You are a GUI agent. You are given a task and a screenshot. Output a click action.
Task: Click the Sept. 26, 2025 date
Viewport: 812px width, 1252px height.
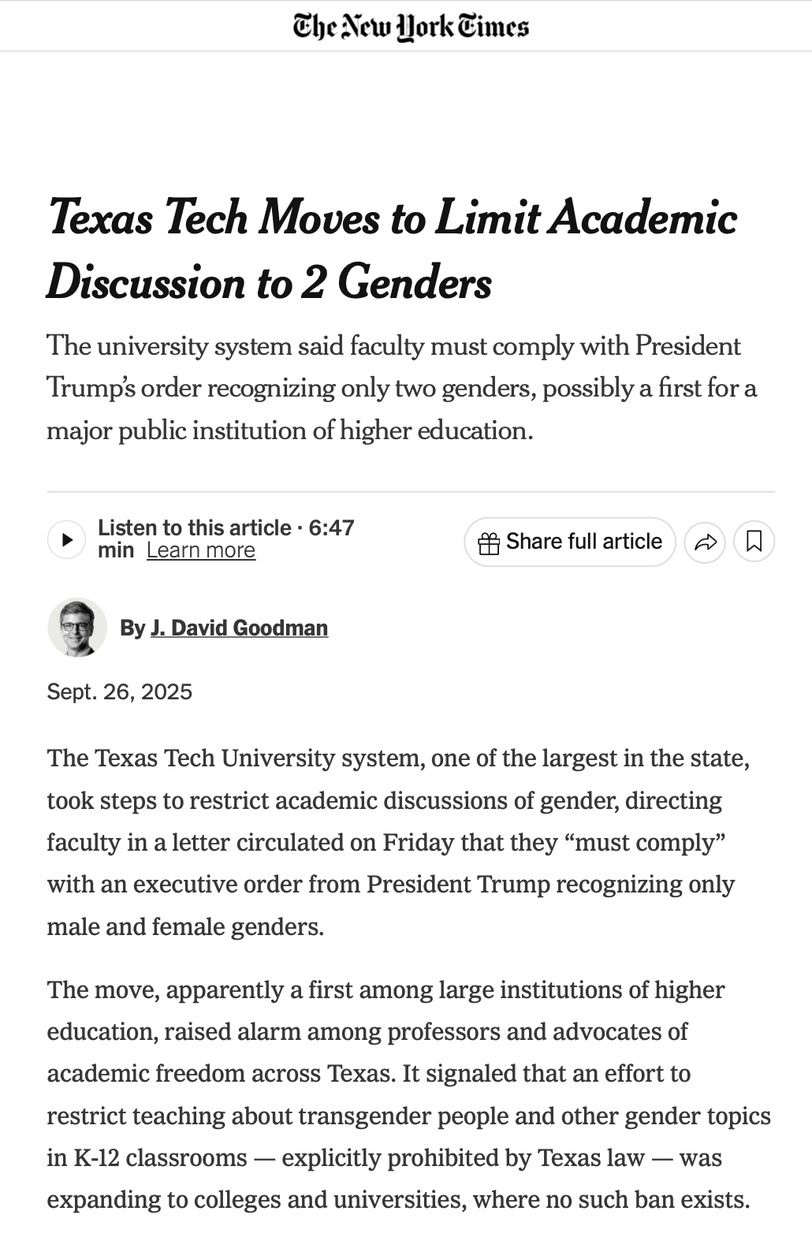120,692
